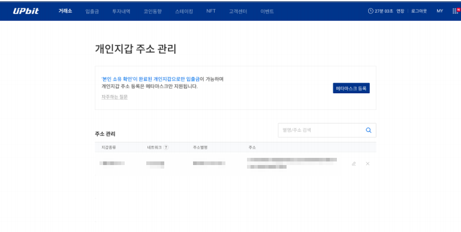Open the apps grid icon
This screenshot has height=232, width=461.
click(x=455, y=11)
